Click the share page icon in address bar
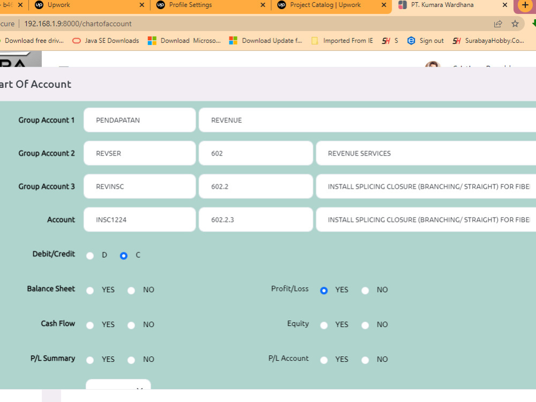The height and width of the screenshot is (402, 536). coord(498,24)
